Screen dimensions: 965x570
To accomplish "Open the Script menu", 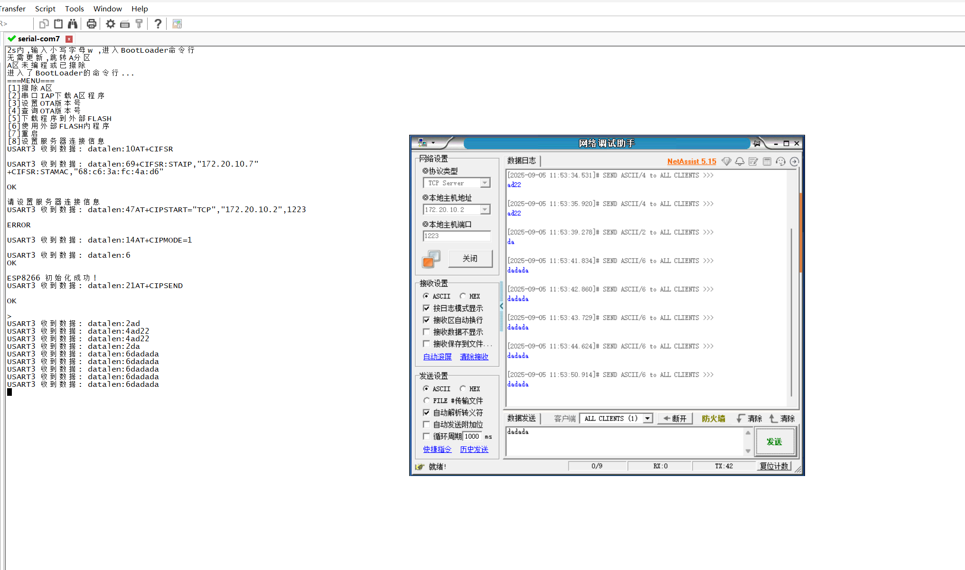I will [x=45, y=9].
